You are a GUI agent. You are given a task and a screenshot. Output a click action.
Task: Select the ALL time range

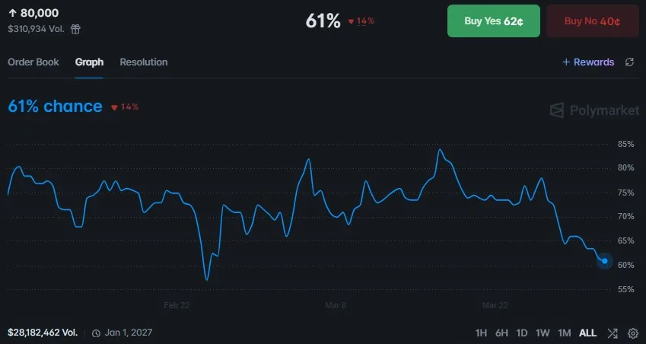pyautogui.click(x=587, y=333)
